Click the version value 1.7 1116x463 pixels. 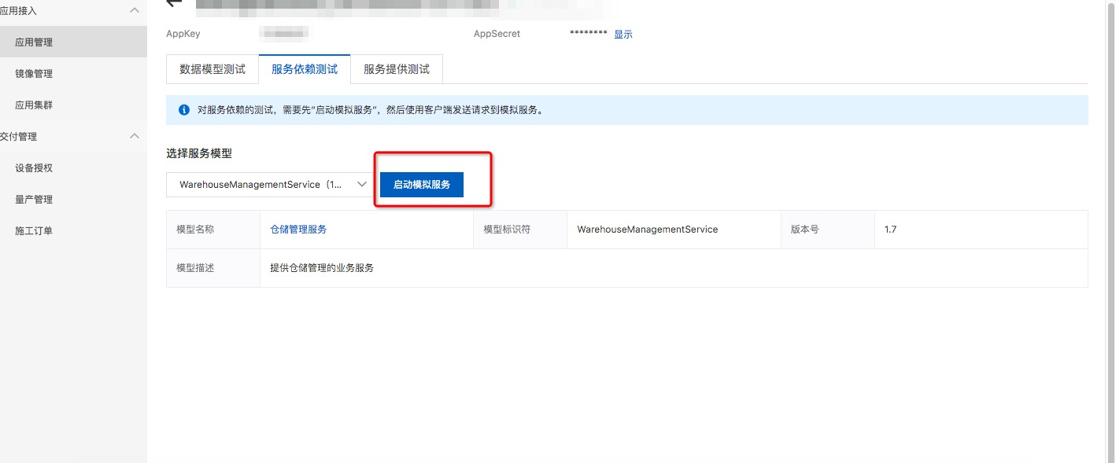pyautogui.click(x=891, y=230)
